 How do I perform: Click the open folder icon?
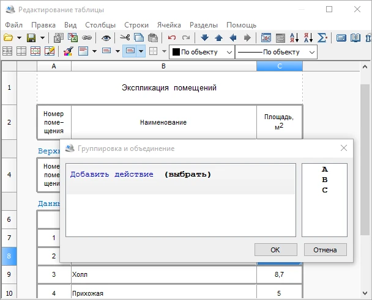pyautogui.click(x=9, y=38)
